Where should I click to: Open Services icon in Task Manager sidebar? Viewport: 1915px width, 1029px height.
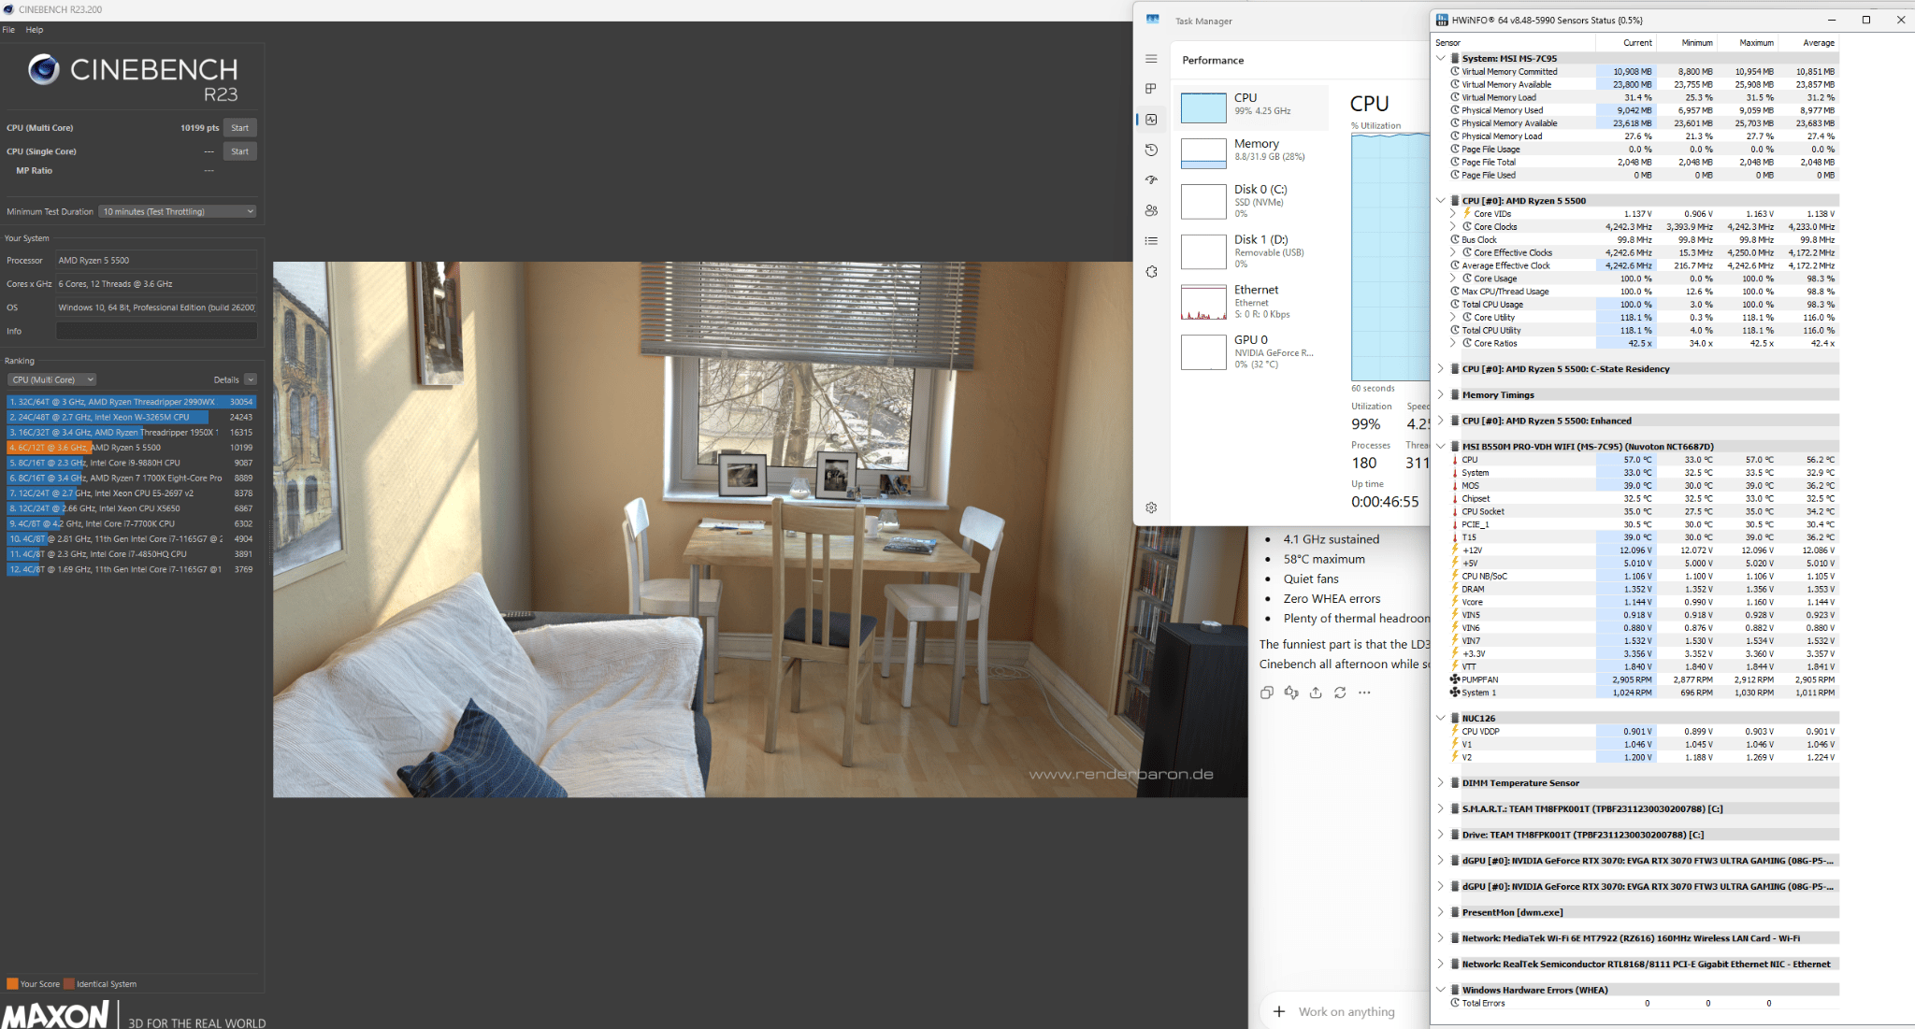coord(1151,272)
